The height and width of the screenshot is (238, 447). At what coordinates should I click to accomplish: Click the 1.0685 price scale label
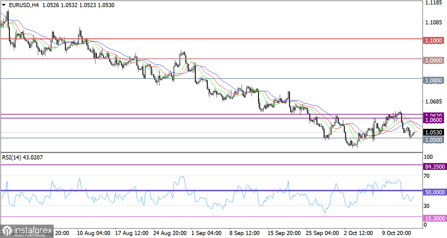(x=434, y=102)
